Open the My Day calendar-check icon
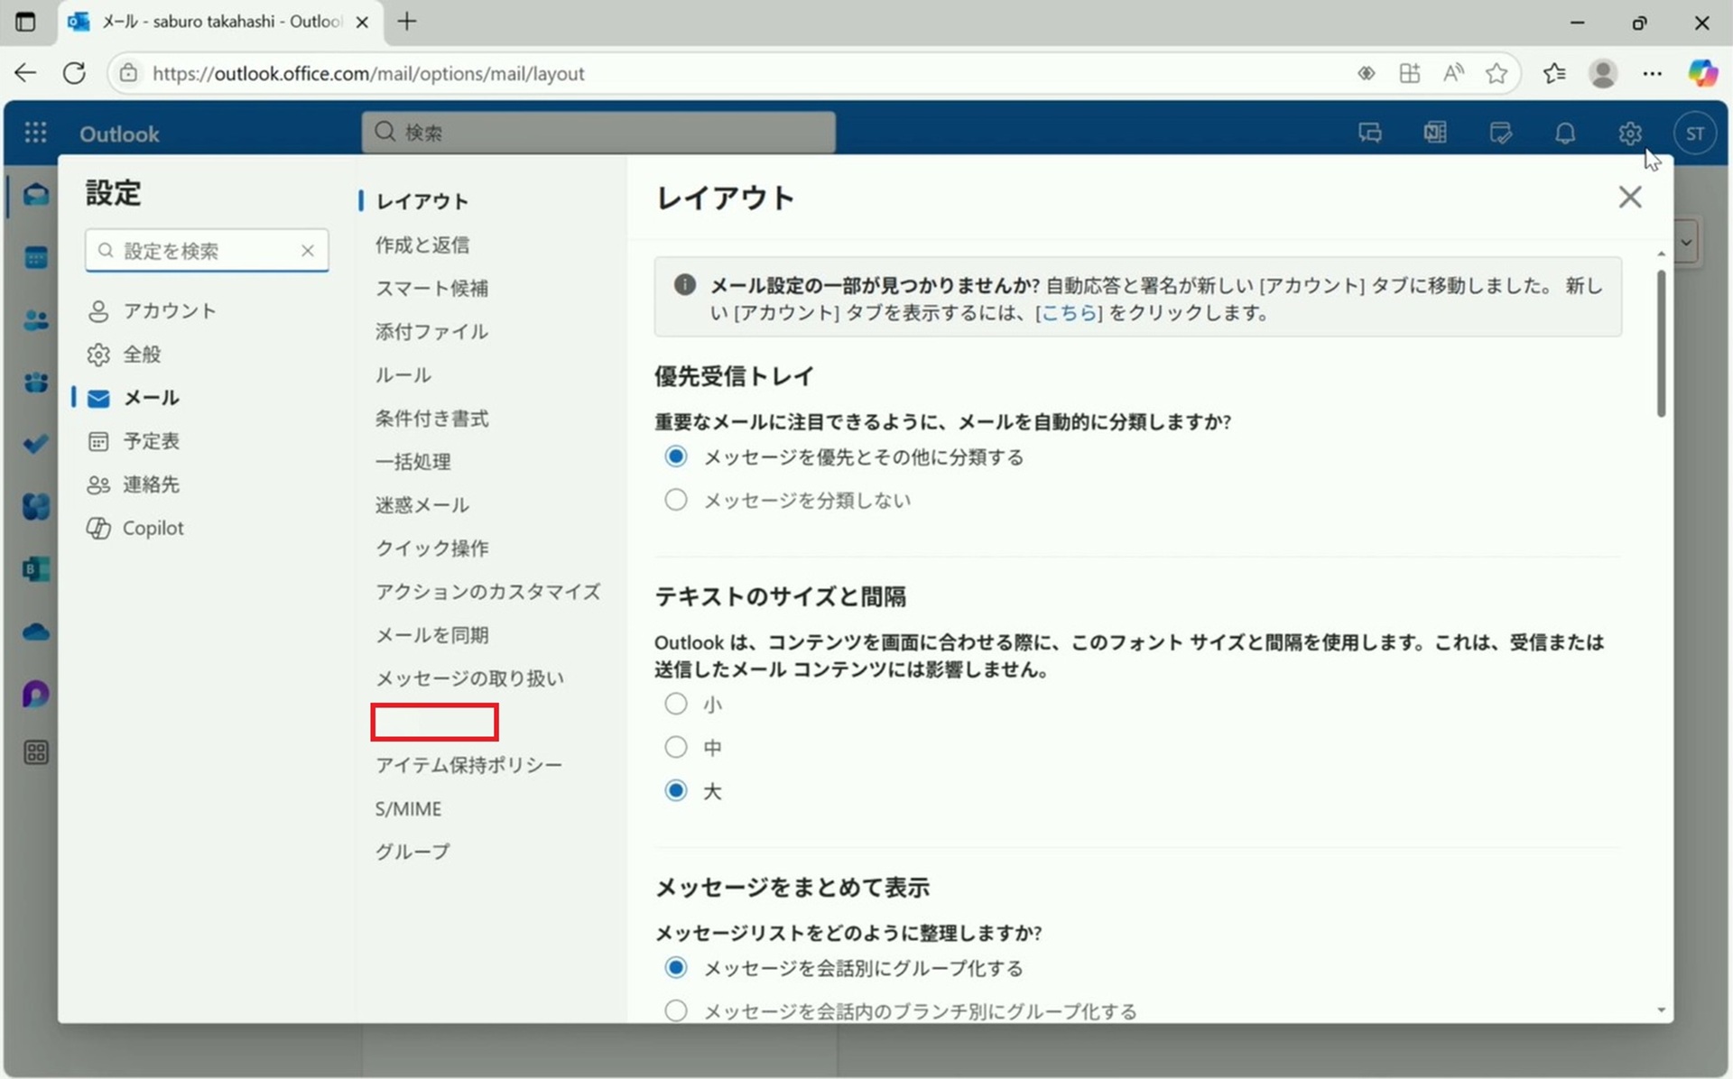The height and width of the screenshot is (1079, 1733). (x=1500, y=134)
